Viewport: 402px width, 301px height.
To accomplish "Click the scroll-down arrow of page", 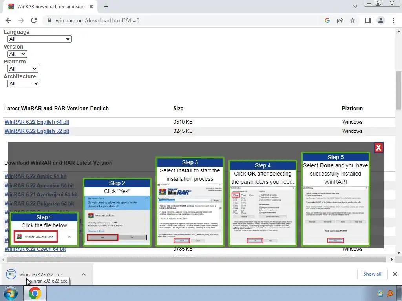I will [x=399, y=253].
